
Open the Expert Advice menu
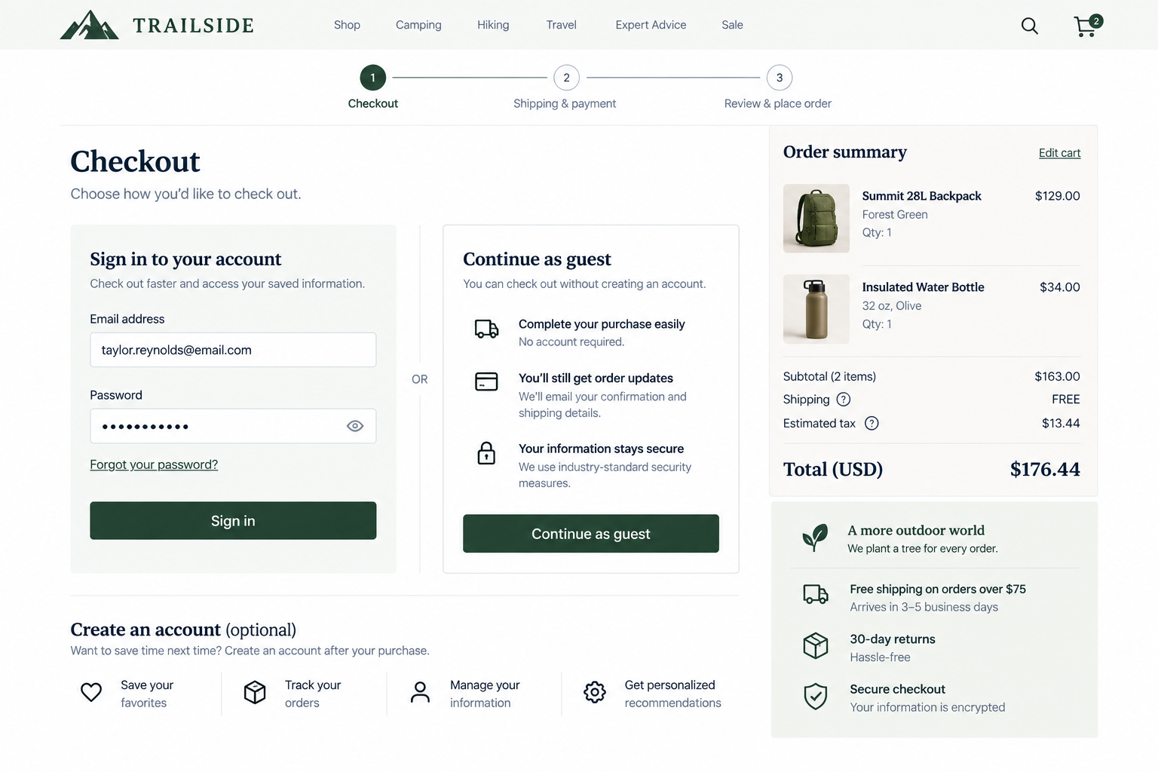(x=651, y=25)
